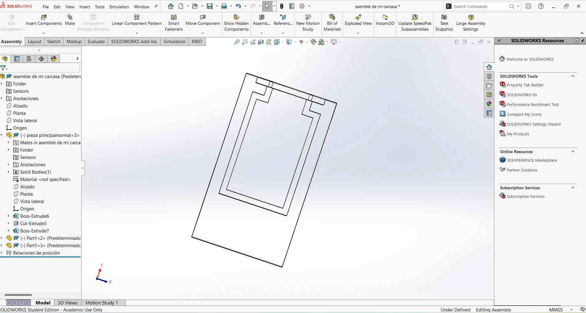Screen dimensions: 586x313
Task: Click the Print icon
Action: pyautogui.click(x=224, y=6)
